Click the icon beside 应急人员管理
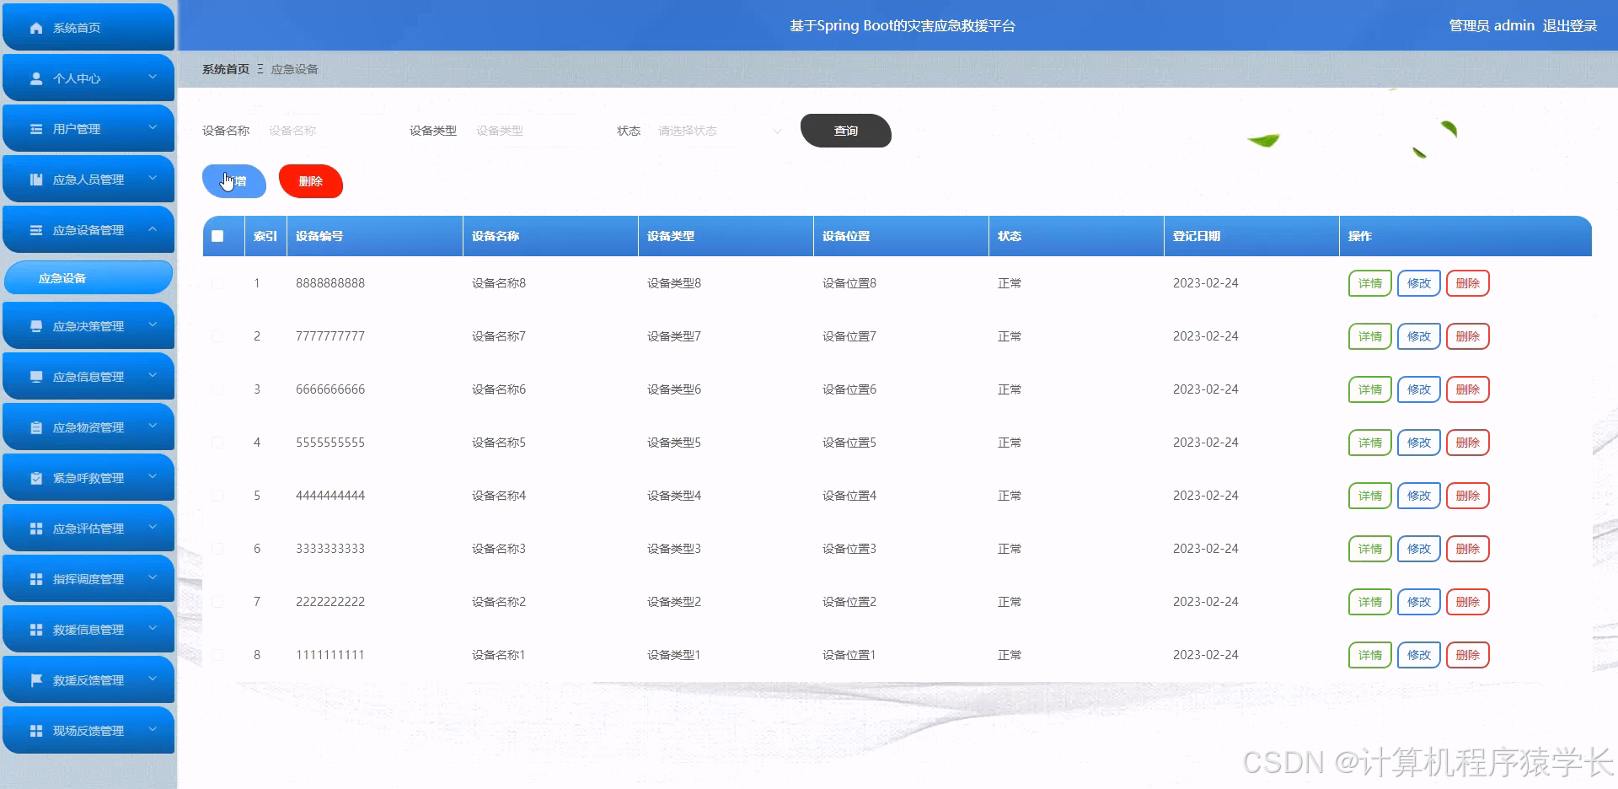Screen dimensions: 1618x789 coord(36,180)
